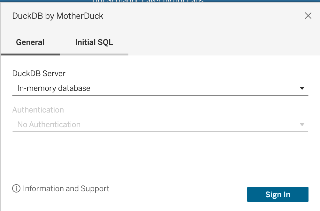
Task: Open the Initial SQL tab
Action: (94, 42)
